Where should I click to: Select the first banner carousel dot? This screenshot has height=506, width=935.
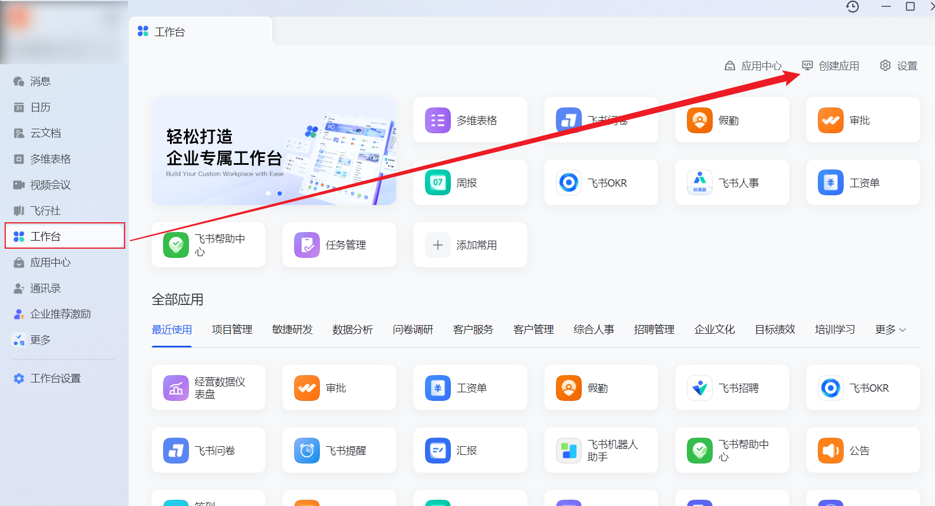[x=268, y=194]
